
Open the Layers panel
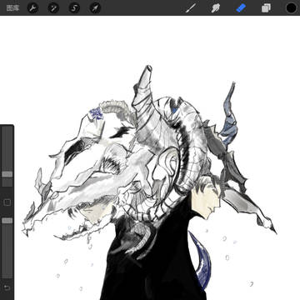[266, 8]
